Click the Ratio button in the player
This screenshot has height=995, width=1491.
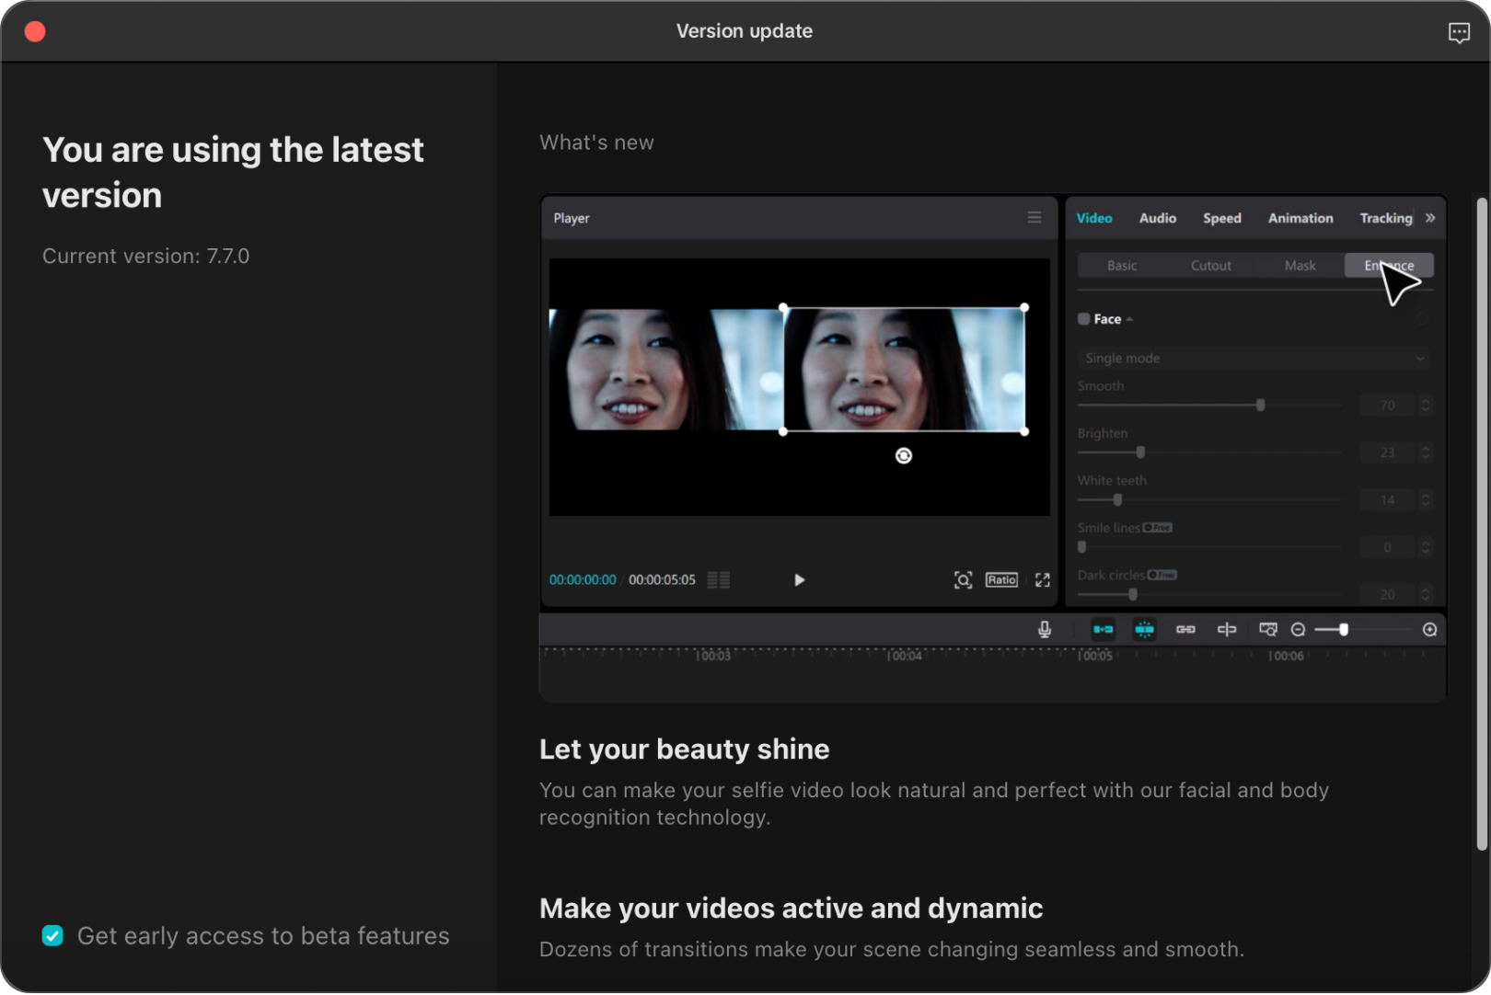coord(1001,579)
